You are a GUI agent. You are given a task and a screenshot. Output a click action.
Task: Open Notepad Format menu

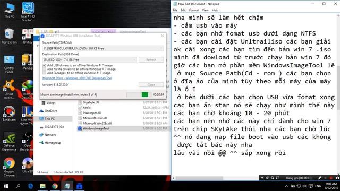click(x=194, y=10)
